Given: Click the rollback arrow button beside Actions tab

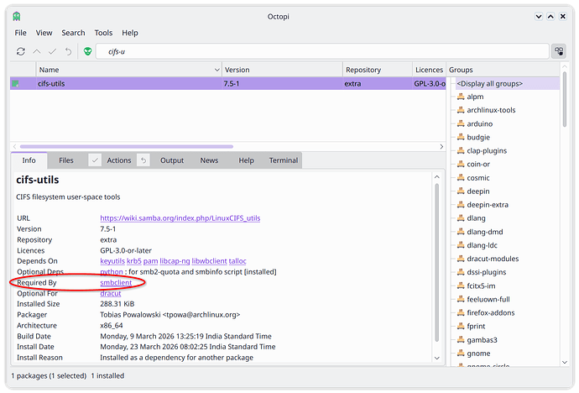Looking at the screenshot, I should point(143,160).
